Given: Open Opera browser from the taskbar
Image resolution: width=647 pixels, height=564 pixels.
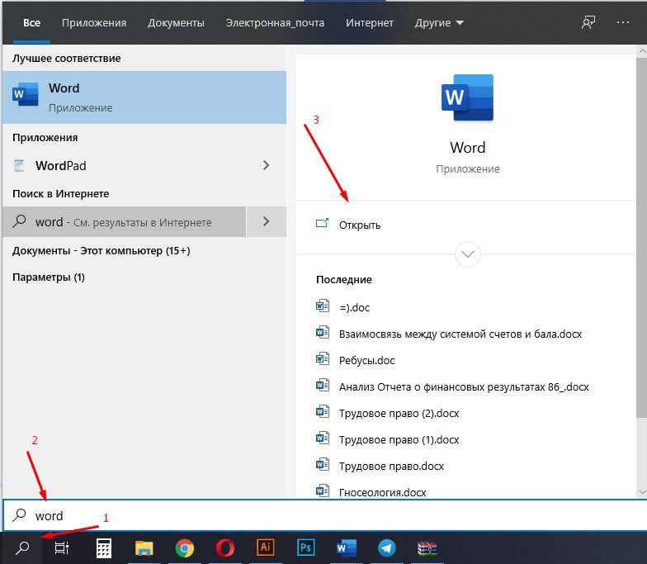Looking at the screenshot, I should click(x=225, y=547).
